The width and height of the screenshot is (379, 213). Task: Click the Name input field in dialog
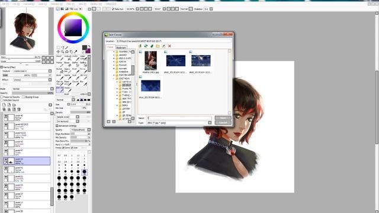tap(179, 118)
